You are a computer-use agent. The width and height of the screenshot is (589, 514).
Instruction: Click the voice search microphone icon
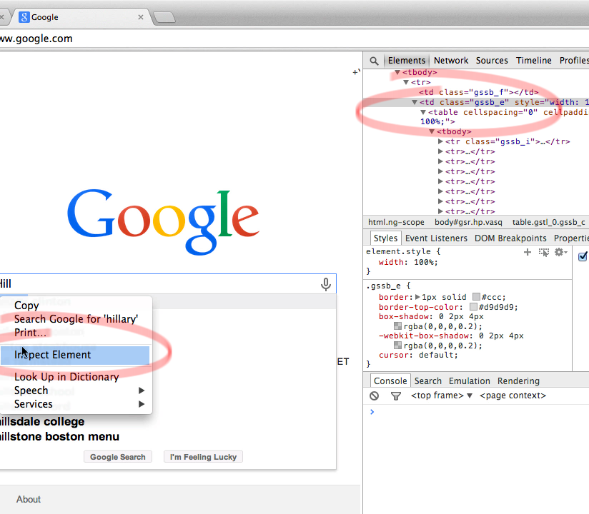coord(326,284)
